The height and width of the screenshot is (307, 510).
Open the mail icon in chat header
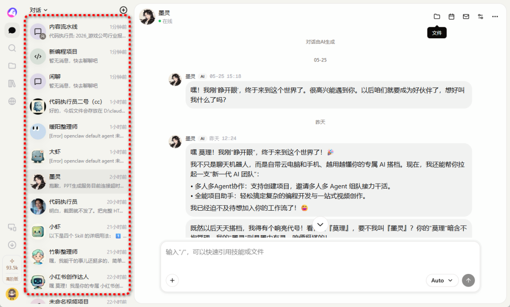[x=466, y=16]
